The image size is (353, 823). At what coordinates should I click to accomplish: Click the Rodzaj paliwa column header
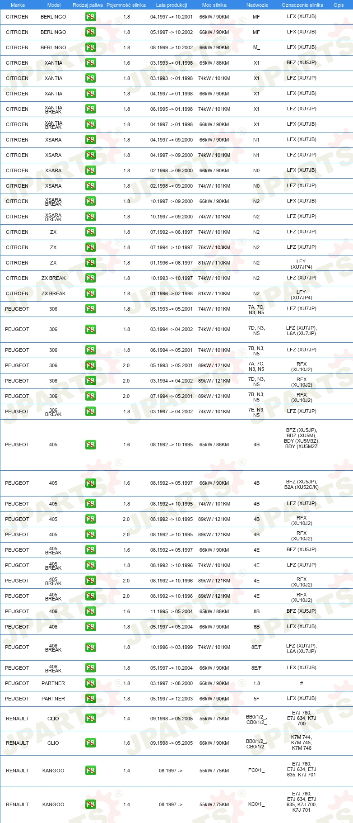(88, 5)
